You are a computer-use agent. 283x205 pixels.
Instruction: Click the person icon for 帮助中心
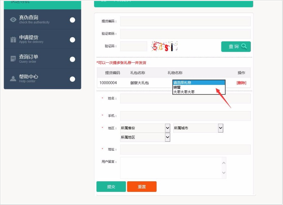pos(13,79)
